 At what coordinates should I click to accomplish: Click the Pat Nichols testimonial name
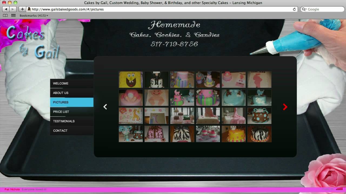(12, 189)
